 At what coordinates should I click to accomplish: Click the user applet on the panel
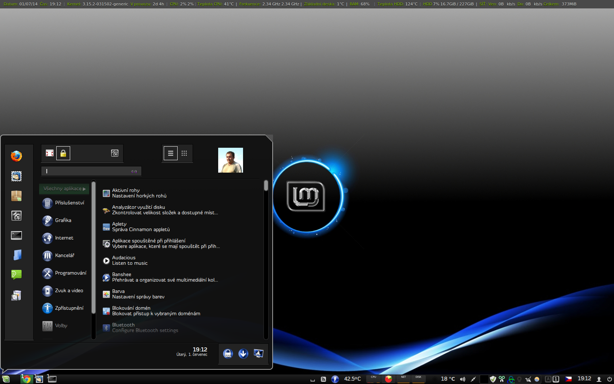coord(599,379)
